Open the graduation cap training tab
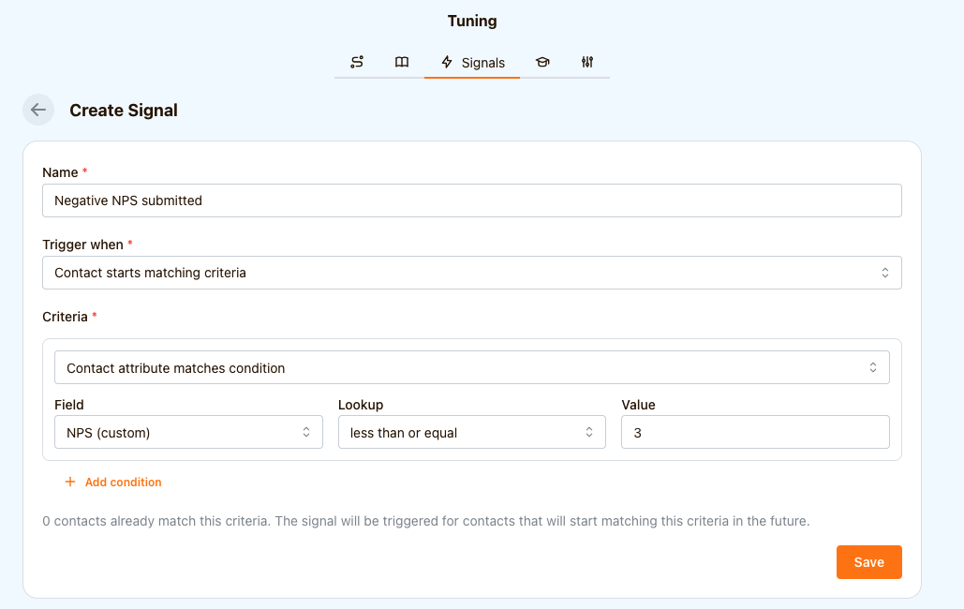Screen dimensions: 964x609 542,63
